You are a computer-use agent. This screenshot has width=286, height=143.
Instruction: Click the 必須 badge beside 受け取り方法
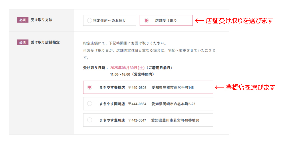tap(23, 20)
